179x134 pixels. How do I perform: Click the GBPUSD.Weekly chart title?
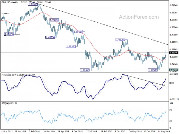tap(10, 2)
